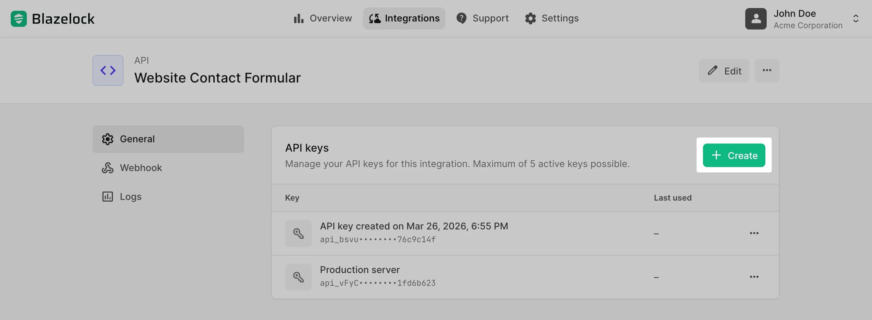
Task: Open the John Doe account switcher chevron
Action: [x=856, y=18]
